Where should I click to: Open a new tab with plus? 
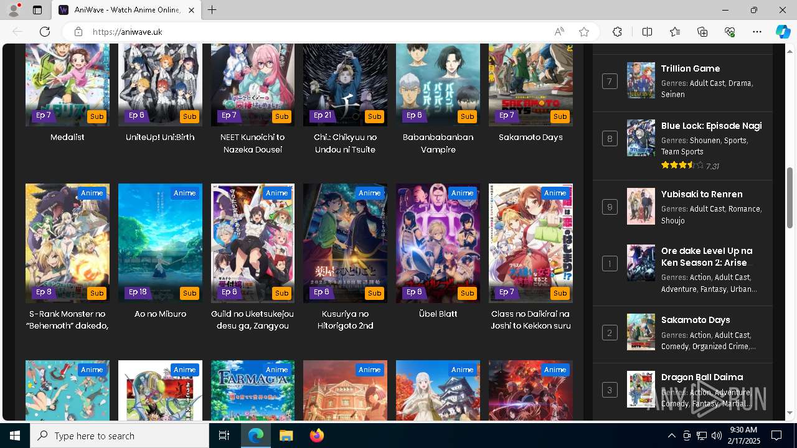212,10
